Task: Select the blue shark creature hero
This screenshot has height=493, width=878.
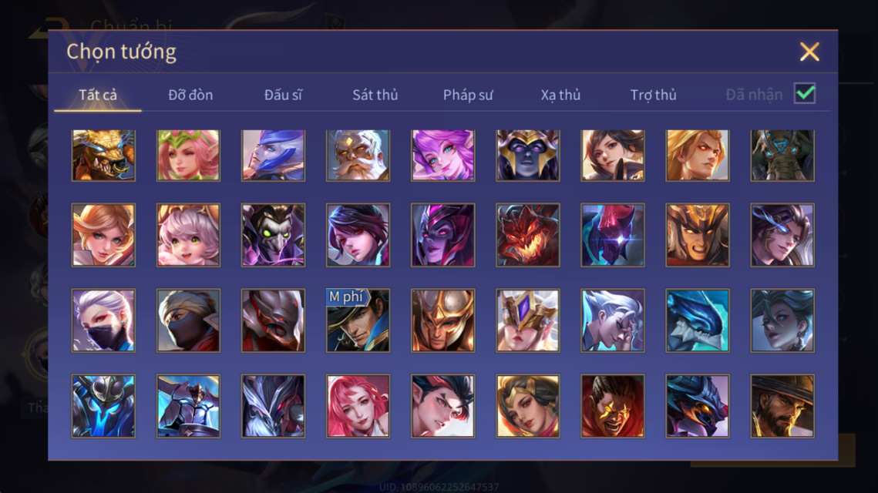Action: coord(697,320)
